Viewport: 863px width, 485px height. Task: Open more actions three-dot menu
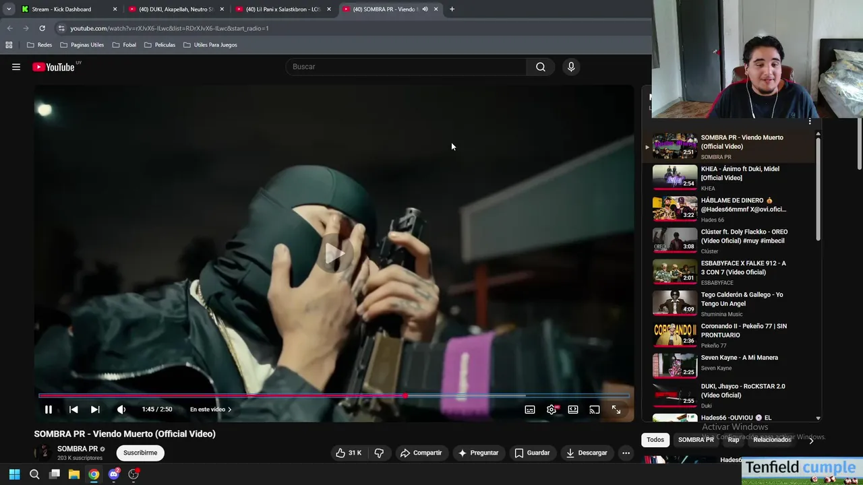[x=626, y=453]
